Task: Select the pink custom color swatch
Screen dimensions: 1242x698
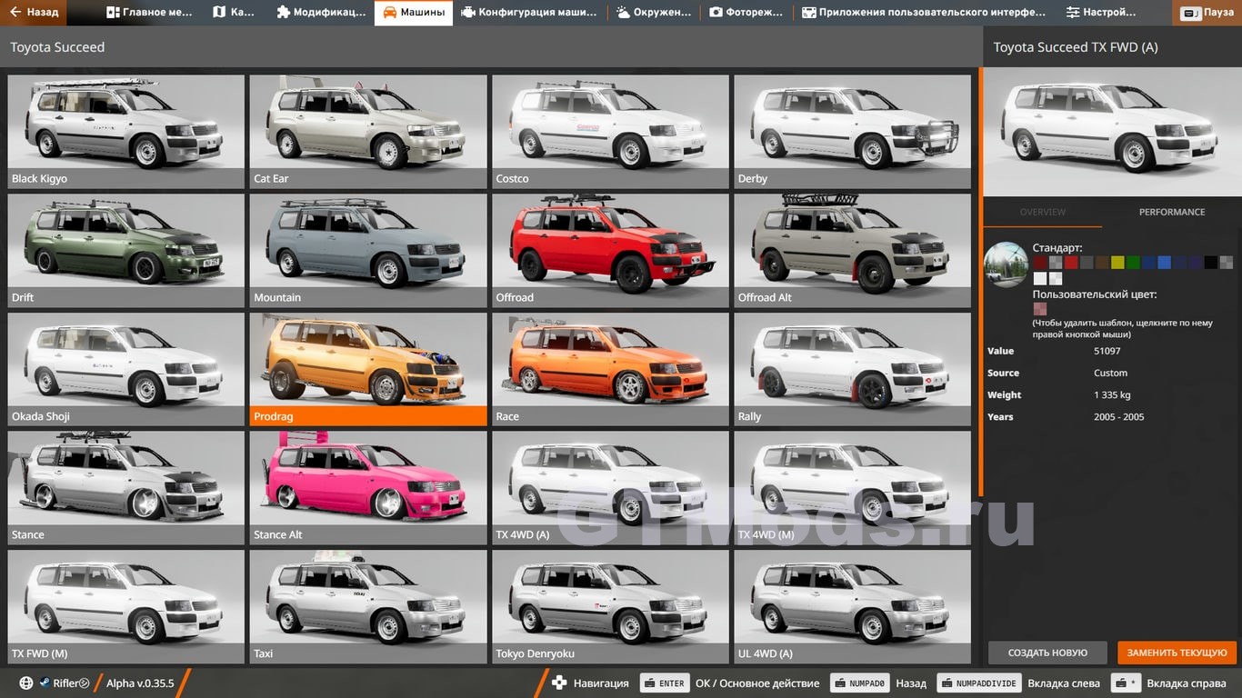Action: tap(1039, 309)
